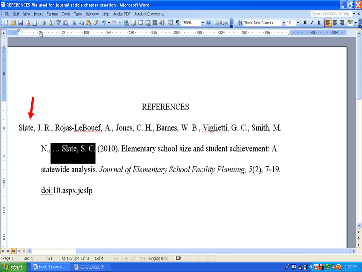Click the E-mail toolbar icon
Viewport: 362px width, 272px height.
point(35,23)
